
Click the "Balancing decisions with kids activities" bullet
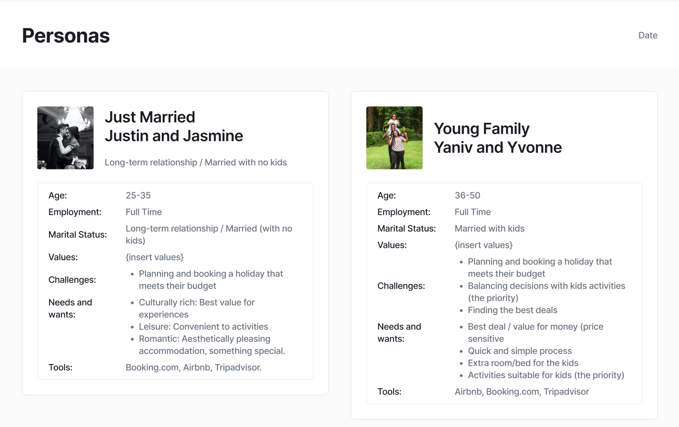click(x=546, y=286)
